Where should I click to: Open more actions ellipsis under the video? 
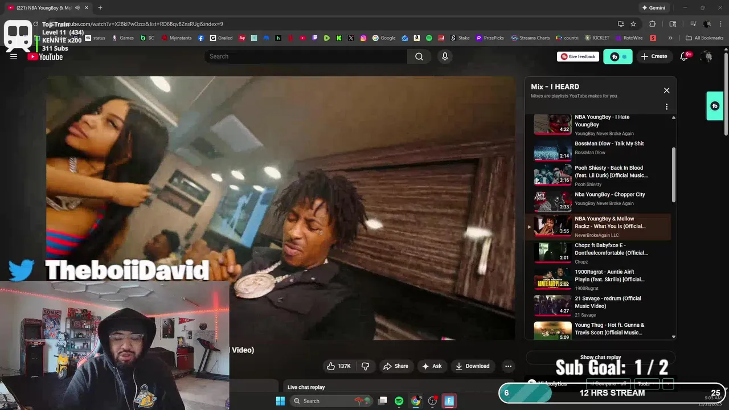click(508, 366)
